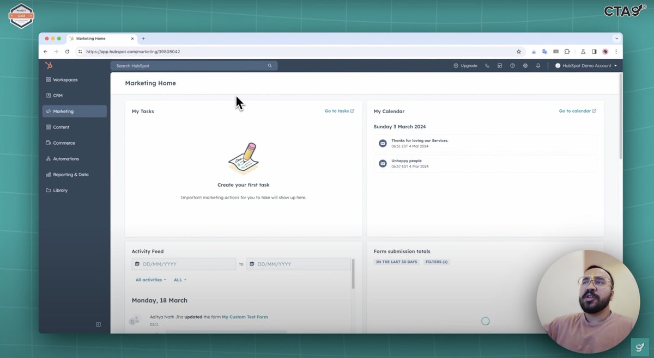View site information icon

80,52
